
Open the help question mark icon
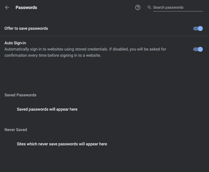[138, 7]
